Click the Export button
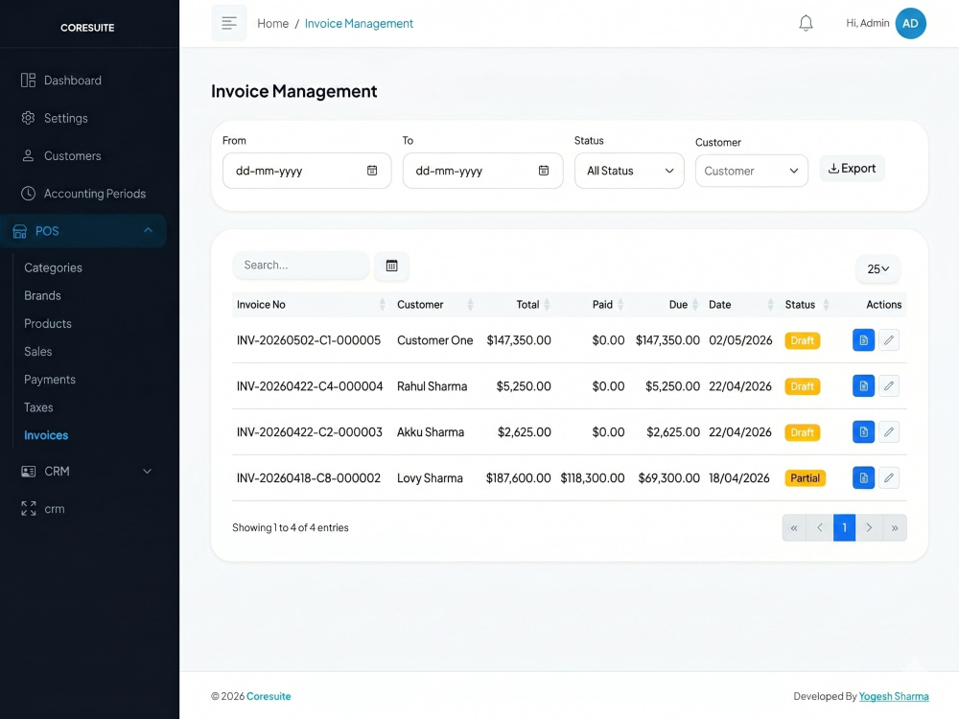This screenshot has width=959, height=719. [852, 168]
